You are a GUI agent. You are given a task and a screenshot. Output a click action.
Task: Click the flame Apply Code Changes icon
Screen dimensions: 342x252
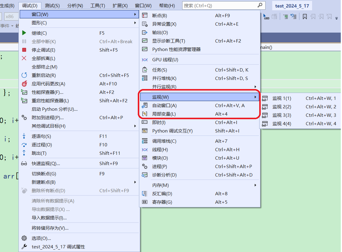24,84
